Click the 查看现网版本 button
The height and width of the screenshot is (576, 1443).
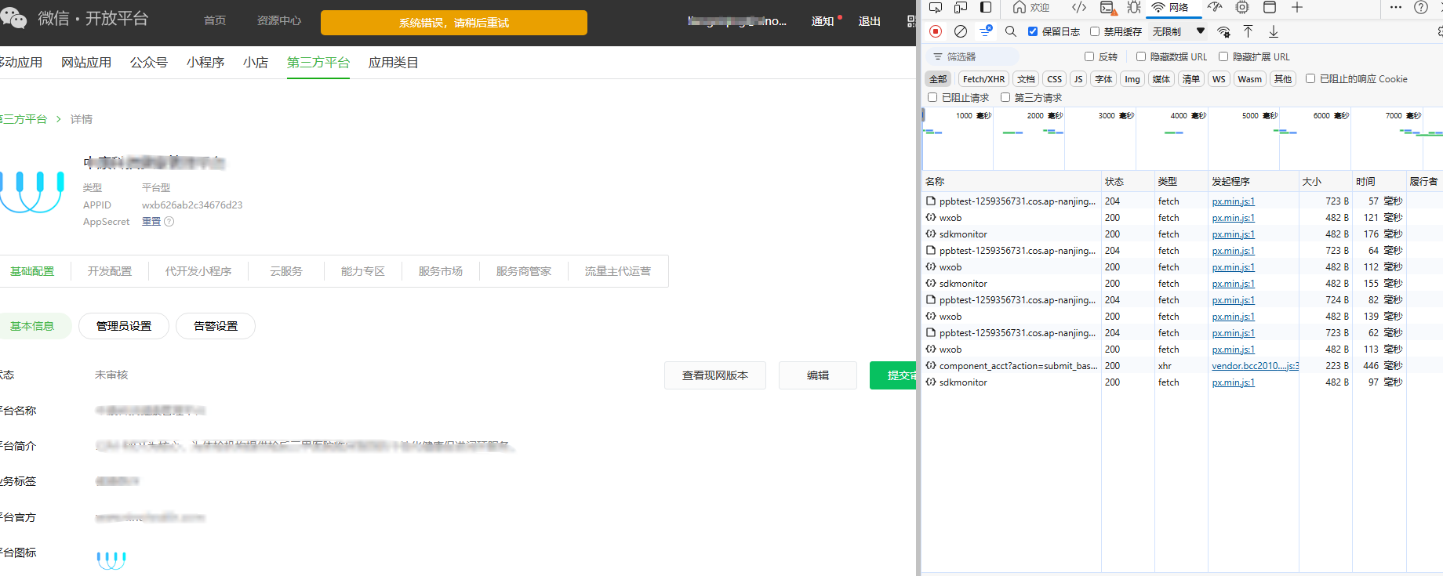(715, 375)
